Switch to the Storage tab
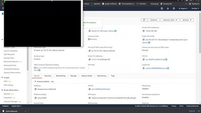The width and height of the screenshot is (201, 113). 73,76
